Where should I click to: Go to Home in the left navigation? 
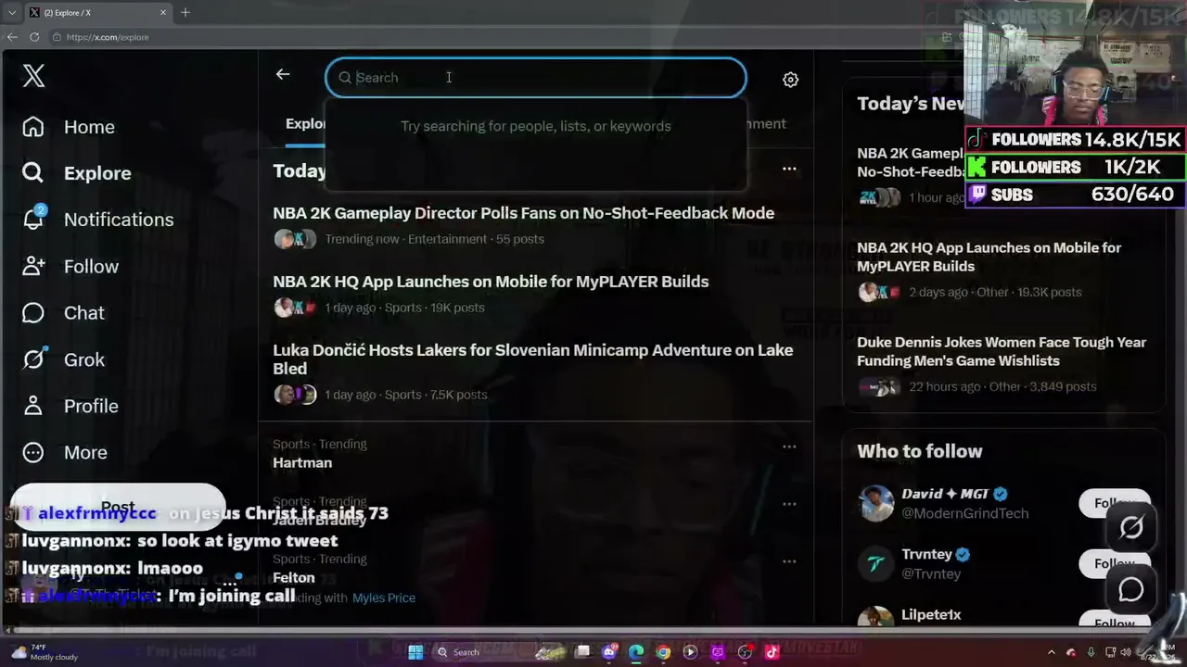tap(69, 127)
